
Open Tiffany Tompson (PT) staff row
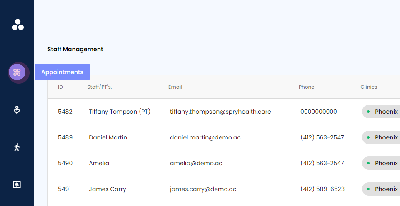click(x=224, y=112)
